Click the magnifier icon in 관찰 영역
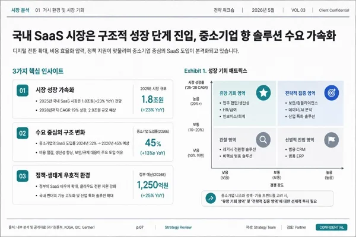The image size is (356, 237). click(x=263, y=140)
